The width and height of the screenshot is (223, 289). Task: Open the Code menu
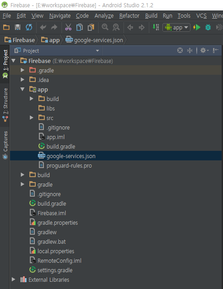pyautogui.click(x=82, y=16)
